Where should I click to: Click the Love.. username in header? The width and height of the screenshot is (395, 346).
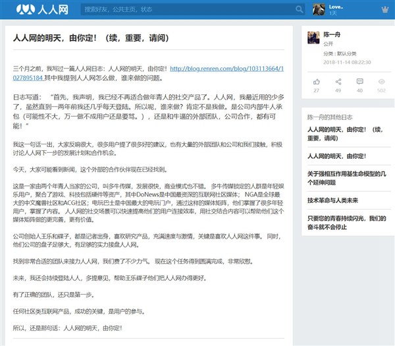337,7
